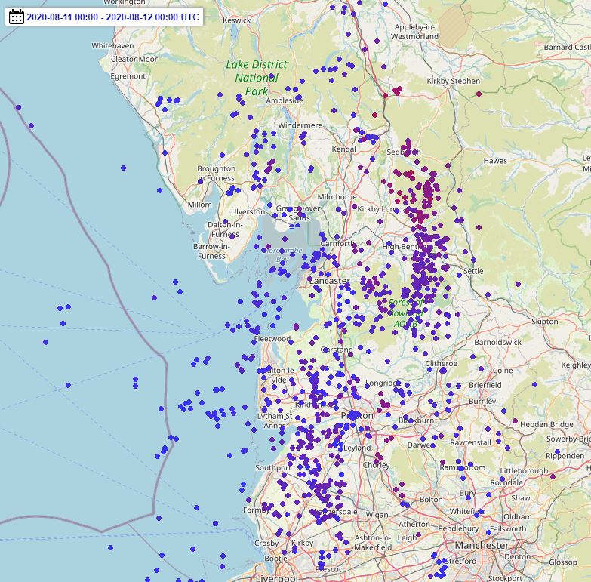Select the Windermere label
Screen dimensions: 591x582
pos(300,125)
